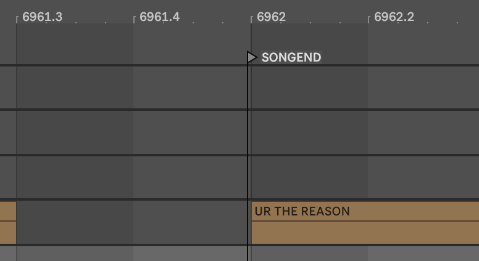Click the ruler midway between 6961.4 and 6962

tap(193, 17)
